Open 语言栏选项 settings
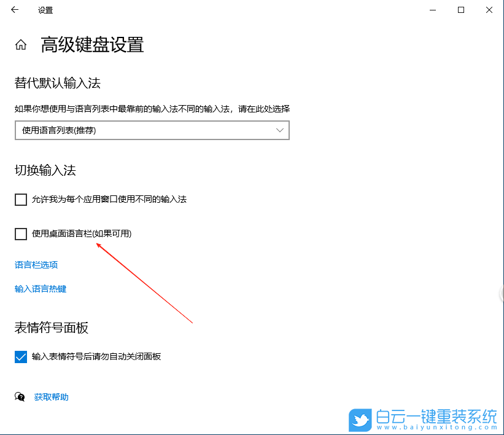The image size is (504, 435). pos(36,265)
